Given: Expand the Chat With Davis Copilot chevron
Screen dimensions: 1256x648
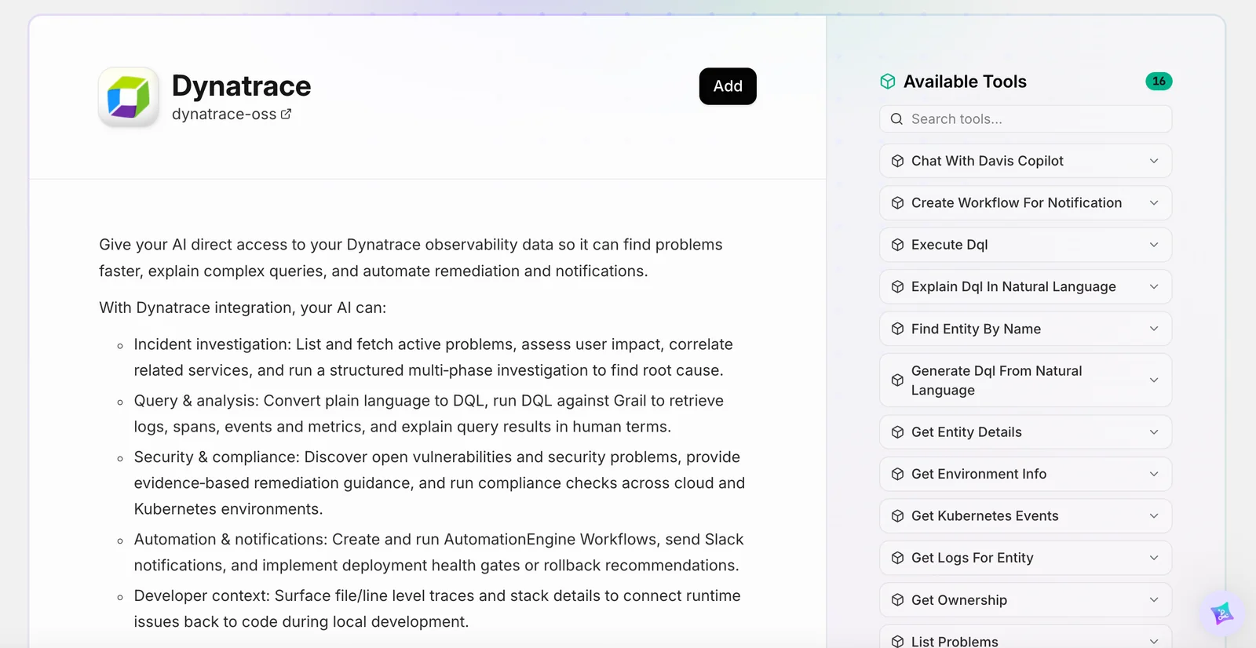Looking at the screenshot, I should (x=1154, y=161).
